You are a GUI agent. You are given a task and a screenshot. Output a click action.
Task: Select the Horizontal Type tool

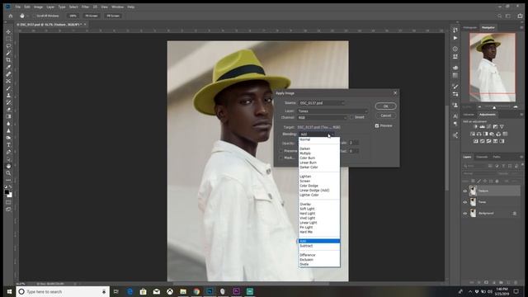[8, 145]
